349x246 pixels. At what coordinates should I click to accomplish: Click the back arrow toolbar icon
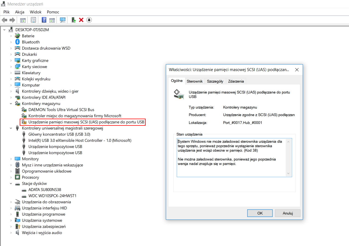tap(4, 20)
